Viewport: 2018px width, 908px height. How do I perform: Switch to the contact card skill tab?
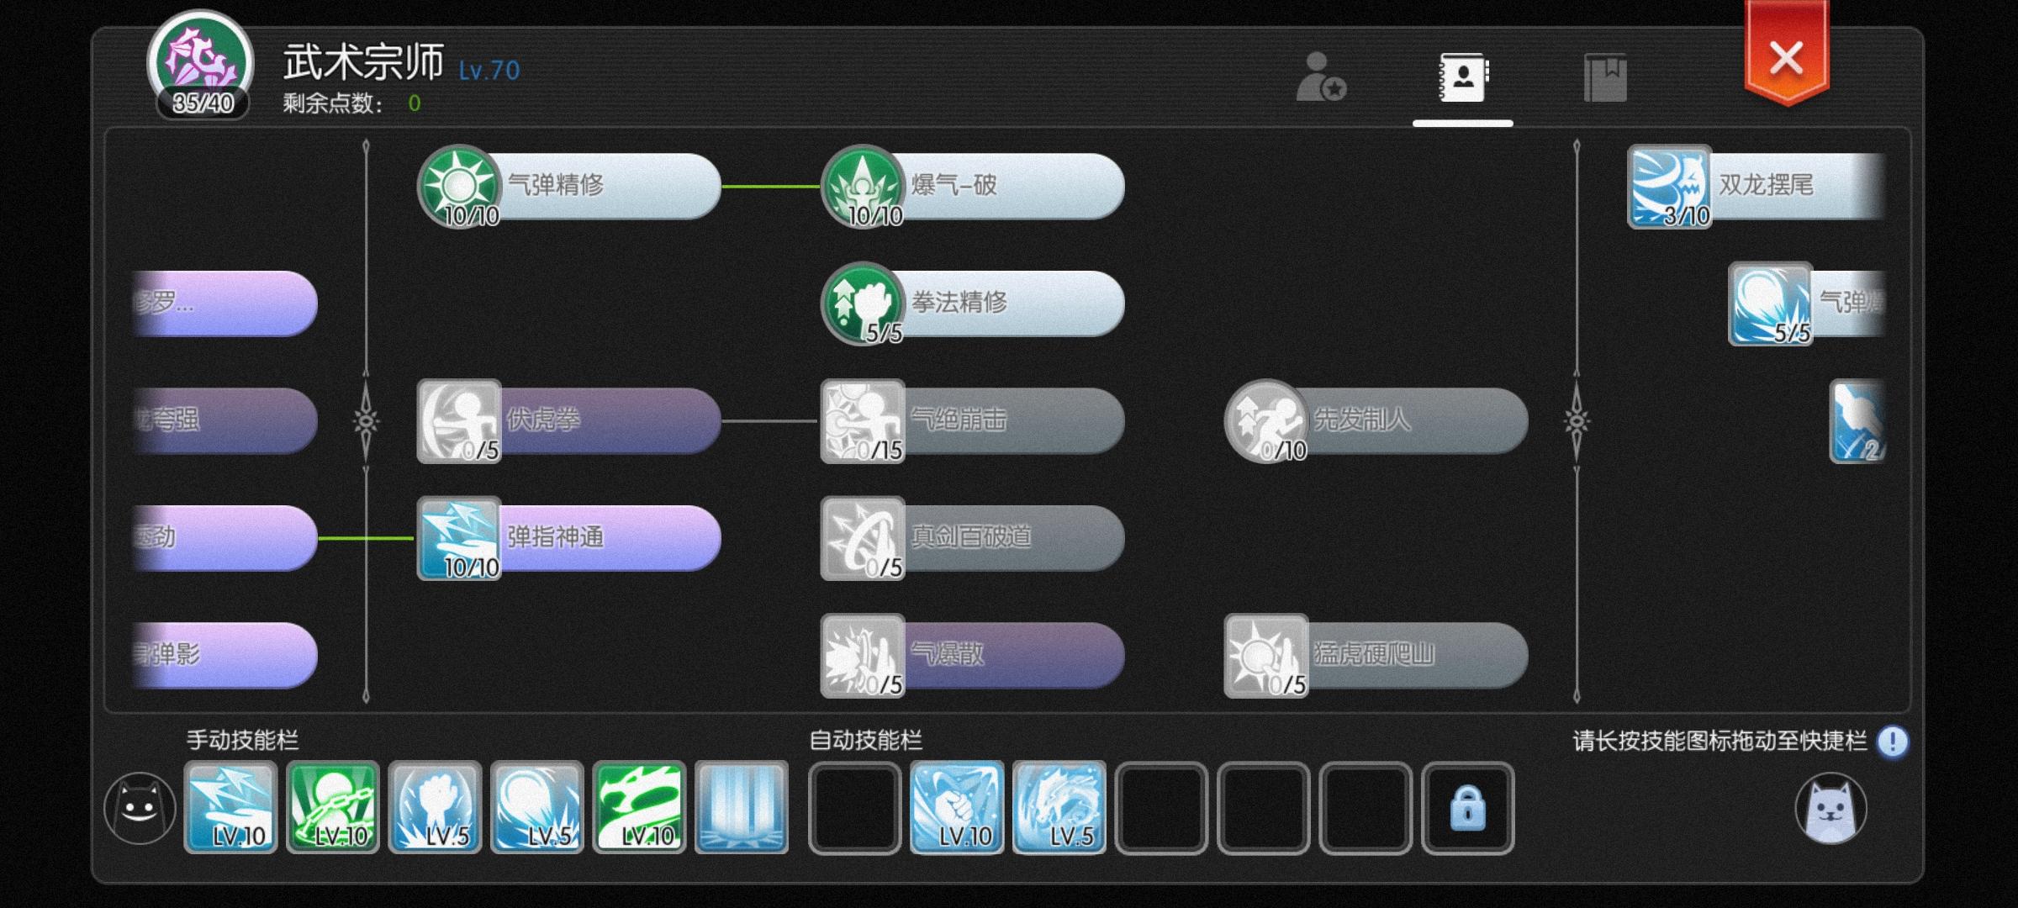[x=1463, y=77]
